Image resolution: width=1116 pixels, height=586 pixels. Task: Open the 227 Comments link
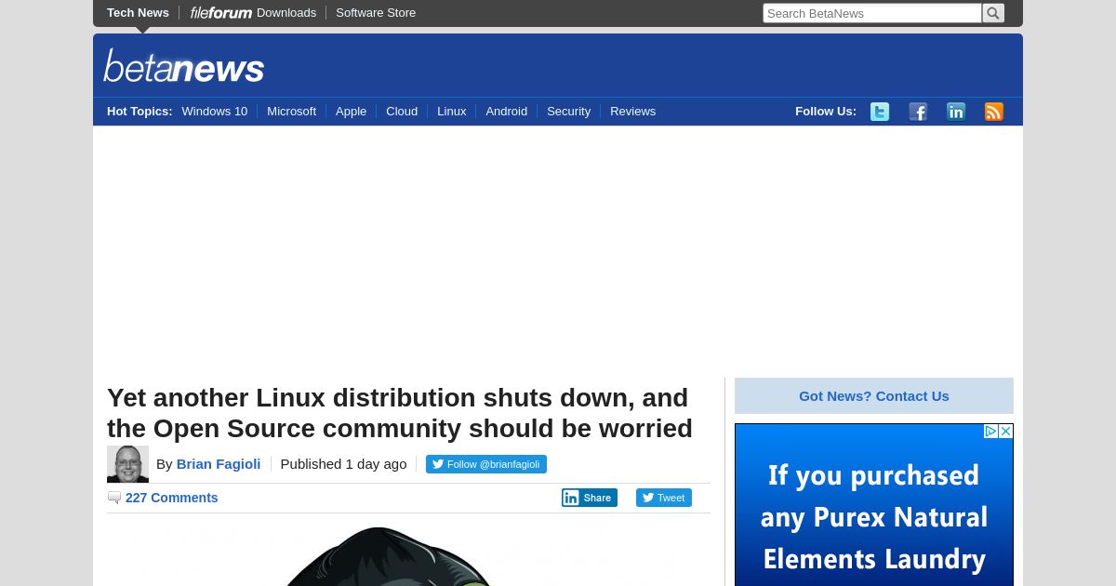pyautogui.click(x=172, y=498)
